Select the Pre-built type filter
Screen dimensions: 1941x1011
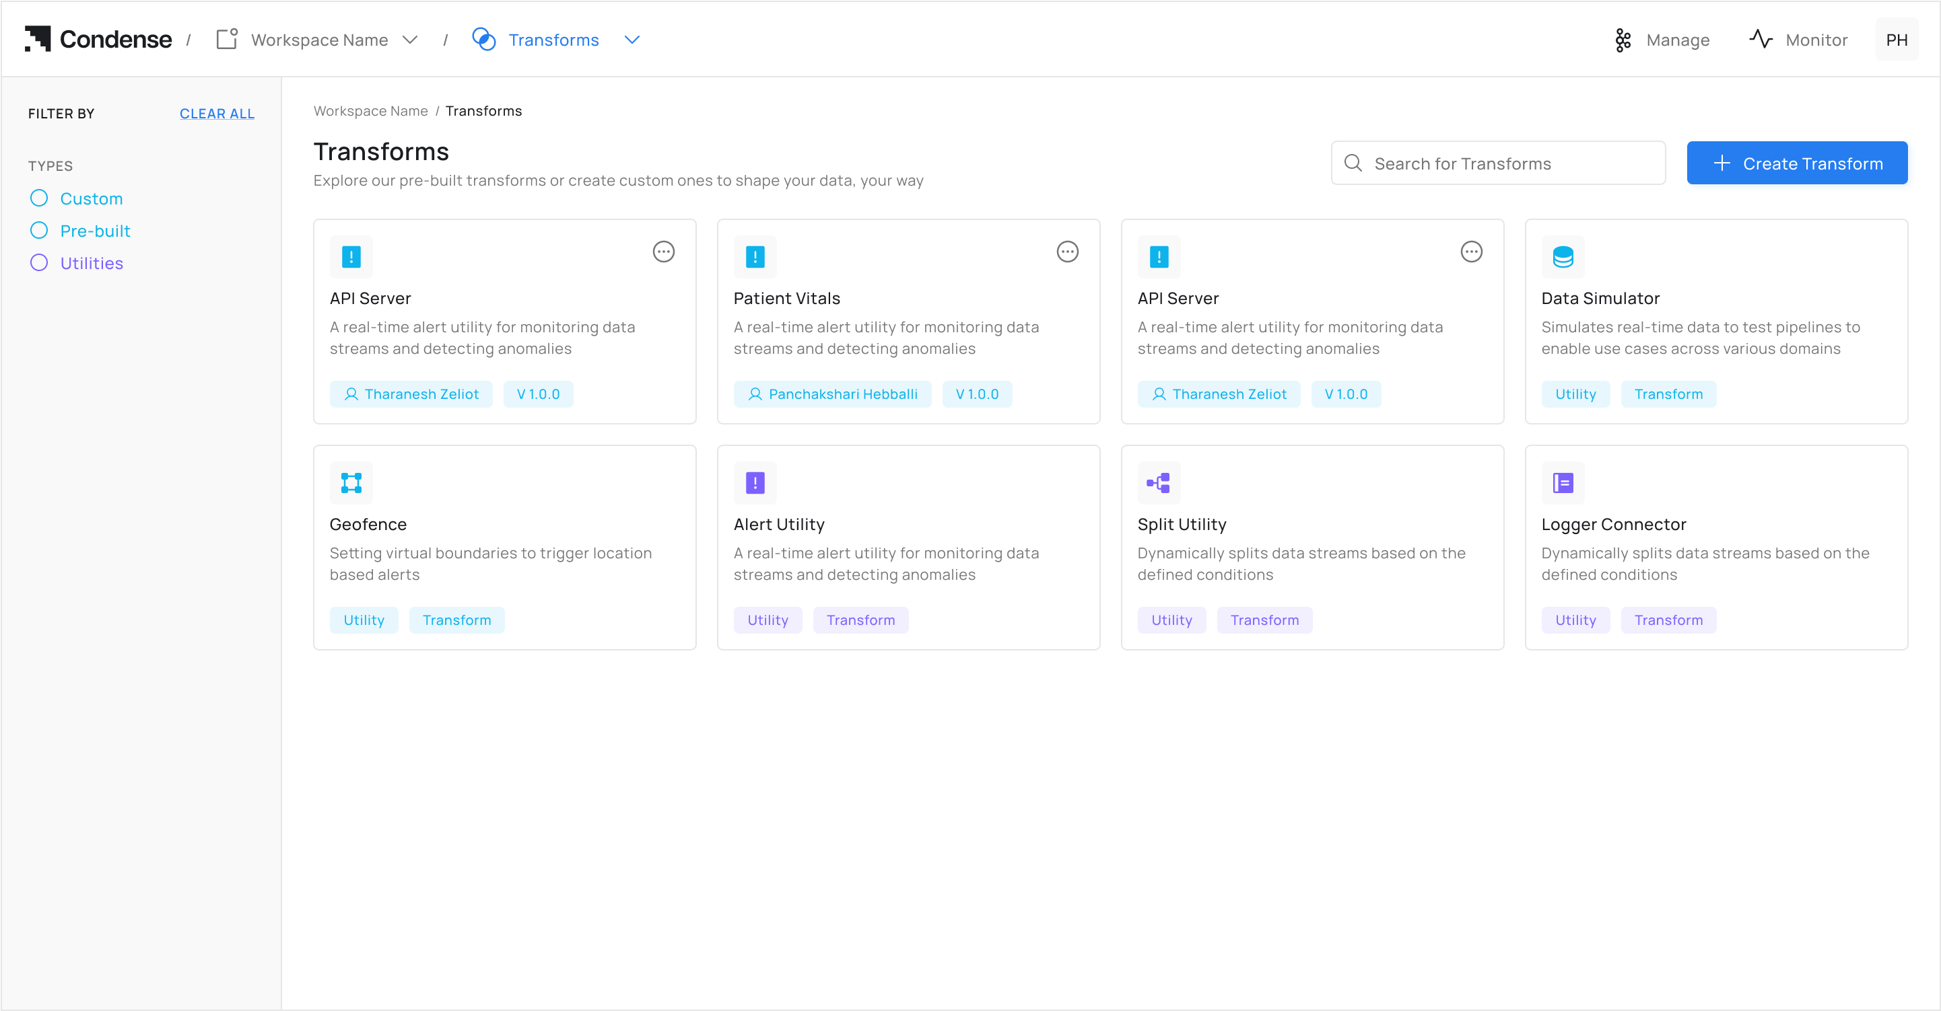[x=39, y=230]
